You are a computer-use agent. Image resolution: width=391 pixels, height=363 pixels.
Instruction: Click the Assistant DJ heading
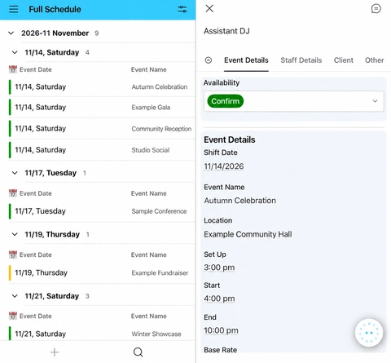pos(226,31)
